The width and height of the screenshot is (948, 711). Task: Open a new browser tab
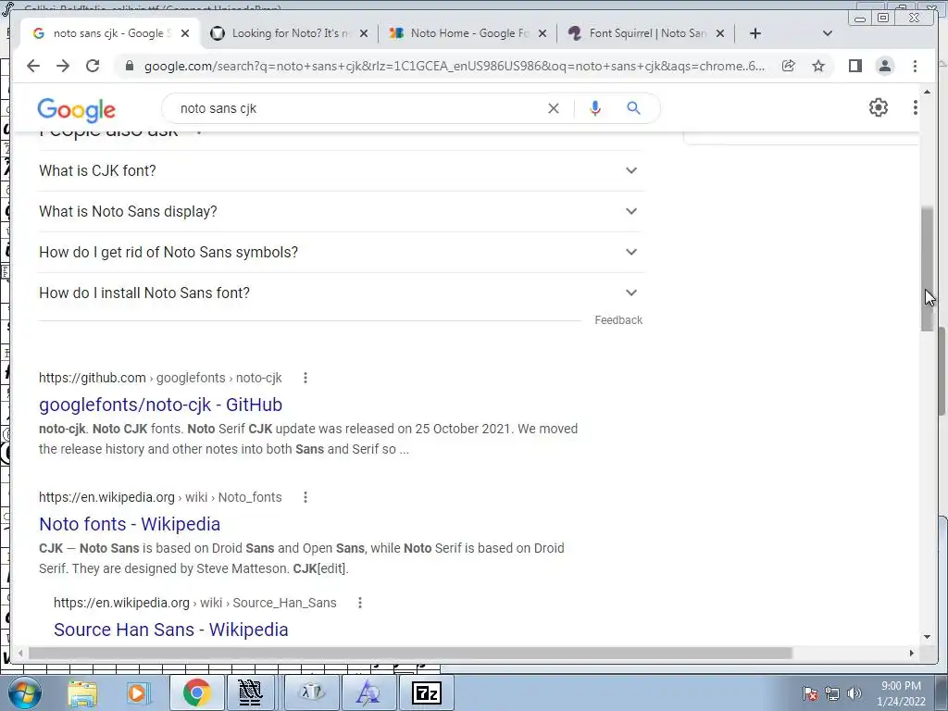coord(755,33)
